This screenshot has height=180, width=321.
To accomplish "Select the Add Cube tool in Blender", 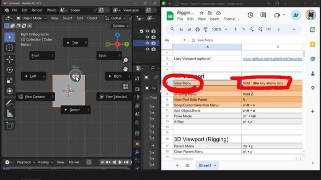I will 10,125.
